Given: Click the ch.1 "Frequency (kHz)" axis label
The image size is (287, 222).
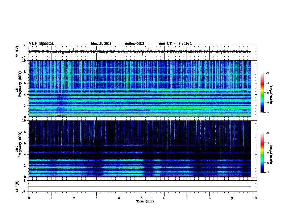Looking at the screenshot, I should point(20,84).
